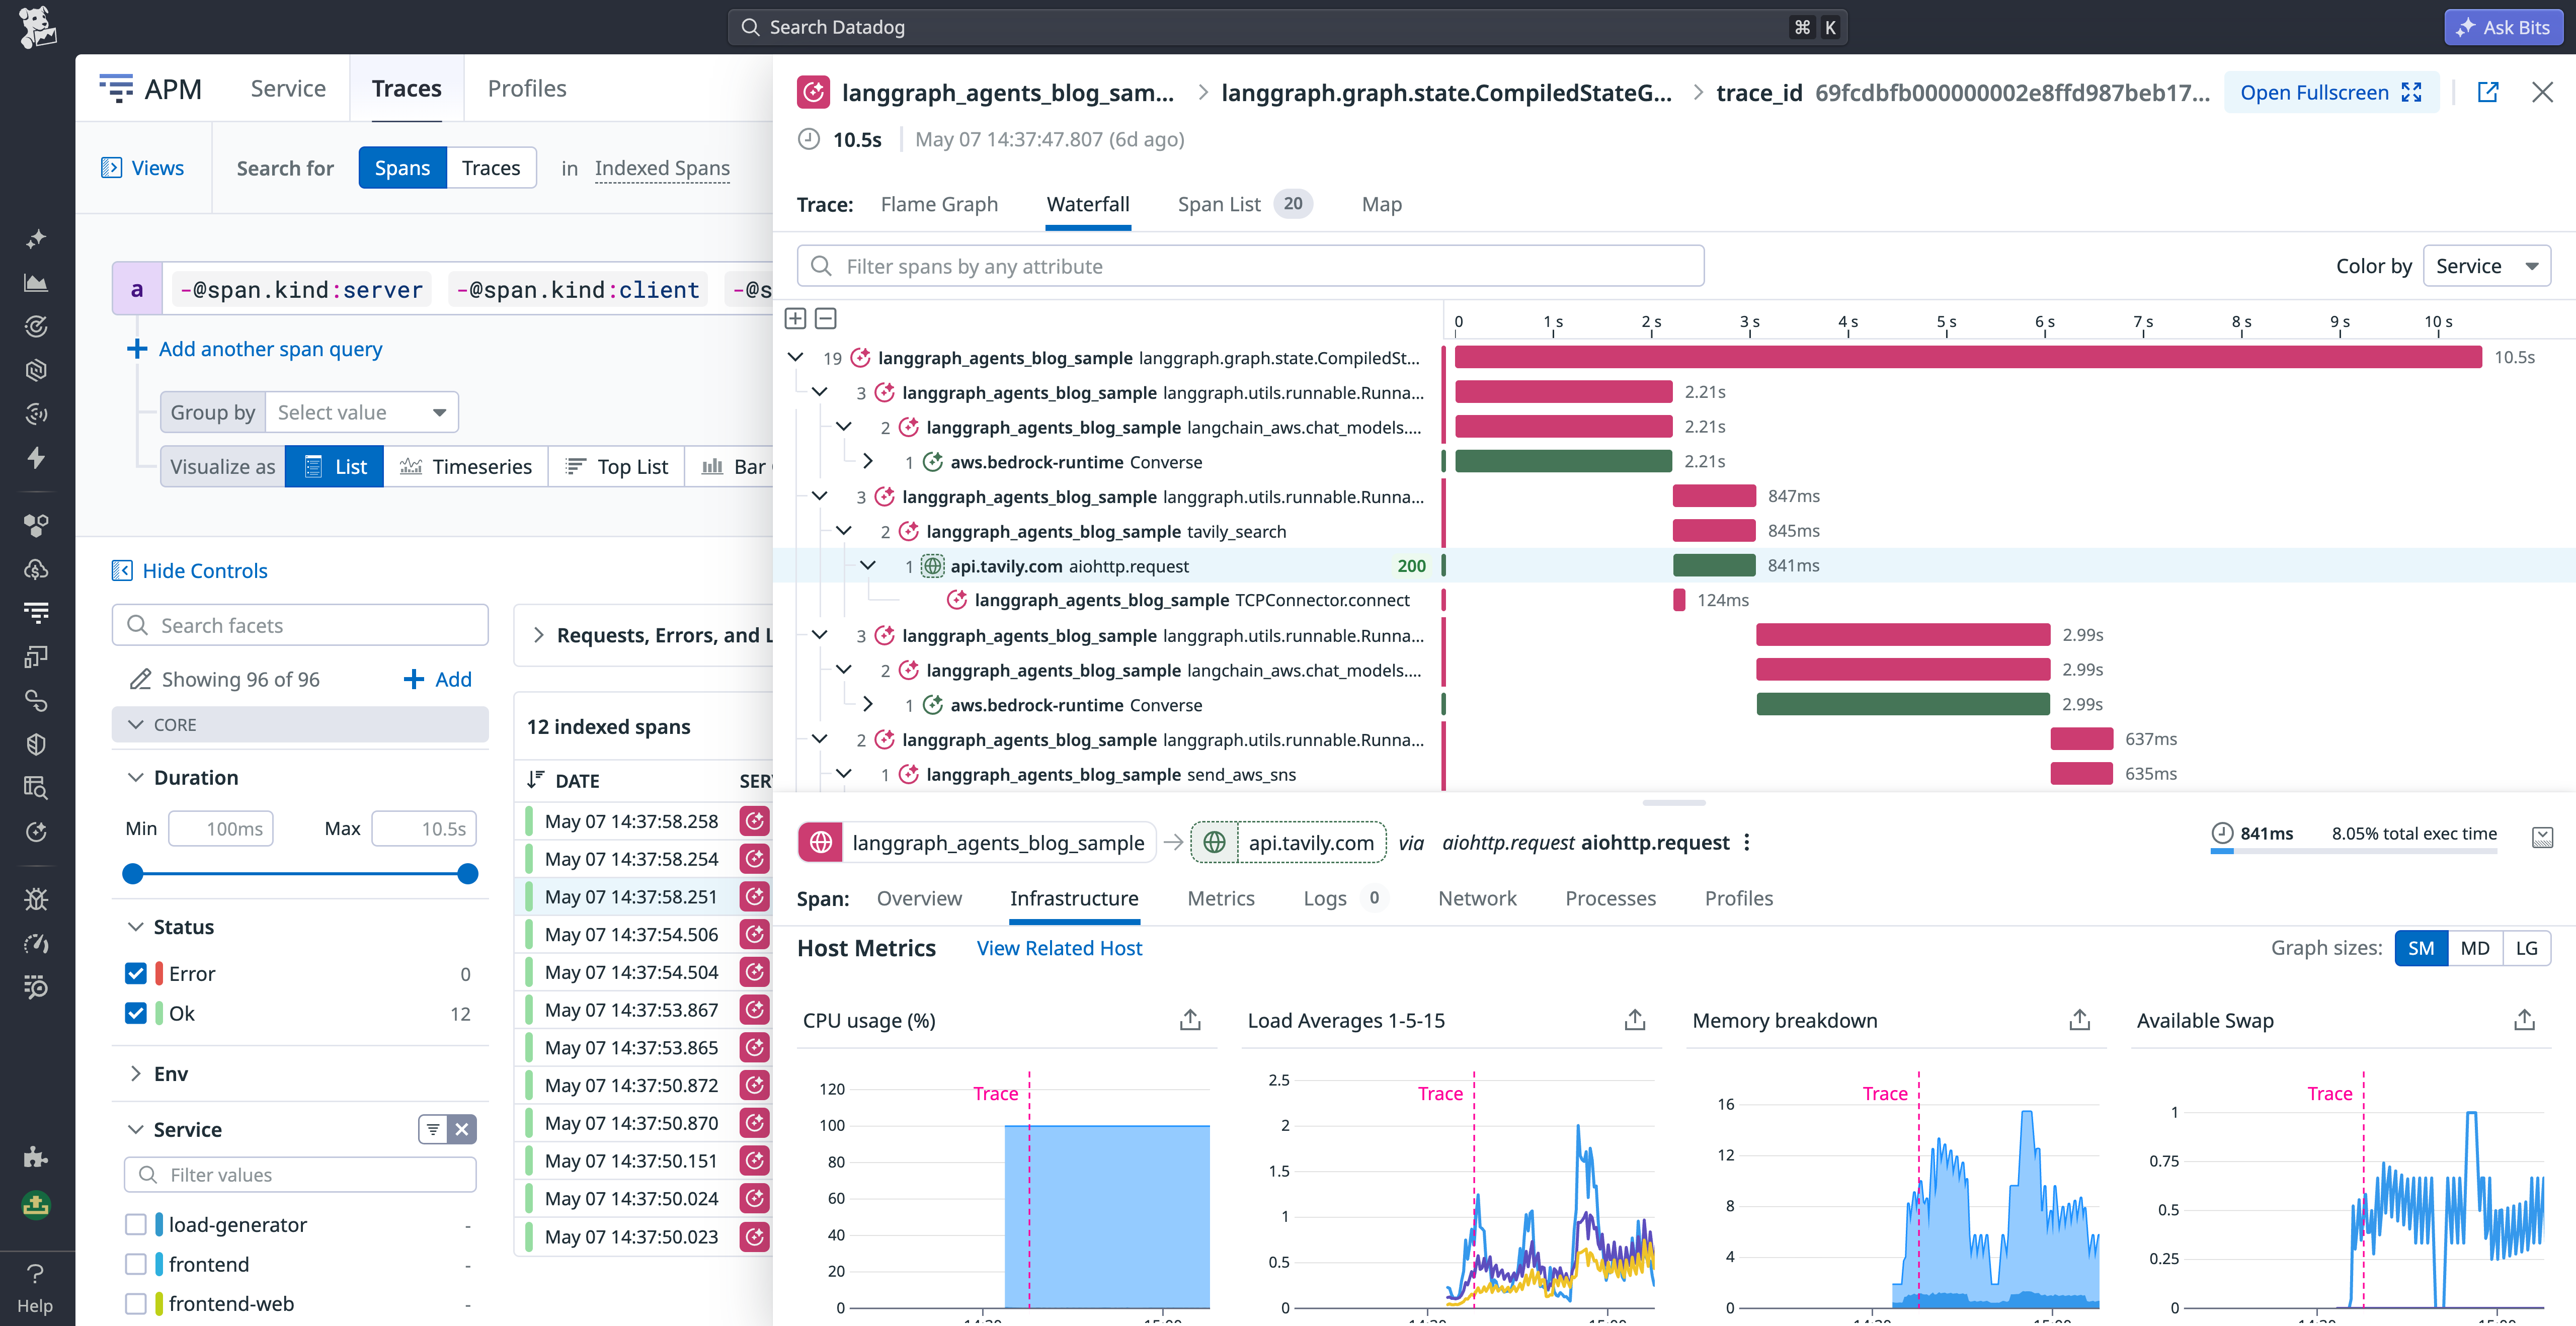The width and height of the screenshot is (2576, 1326).
Task: Expand all spans with the plus icon
Action: tap(795, 319)
